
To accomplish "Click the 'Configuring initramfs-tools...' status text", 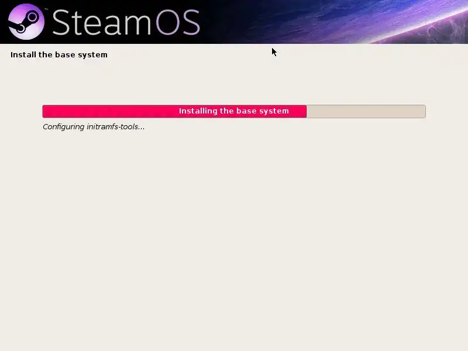I will tap(94, 127).
